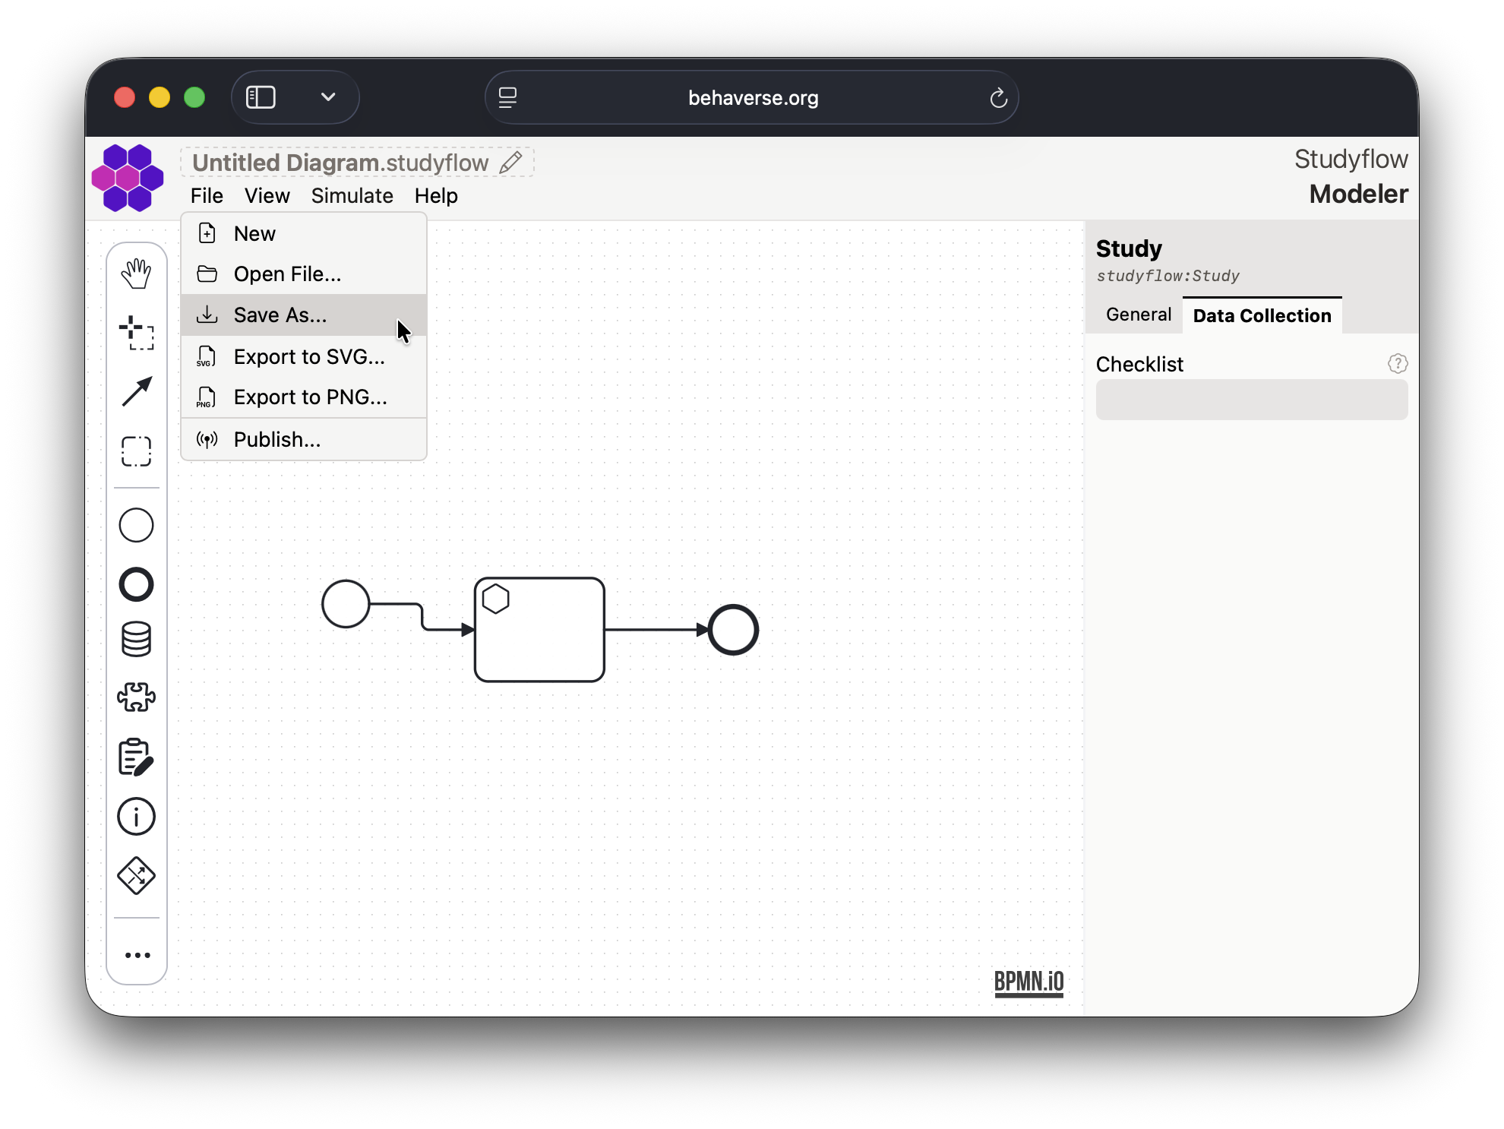Image resolution: width=1504 pixels, height=1129 pixels.
Task: Open the sidebar toggle in browser toolbar
Action: pyautogui.click(x=260, y=97)
